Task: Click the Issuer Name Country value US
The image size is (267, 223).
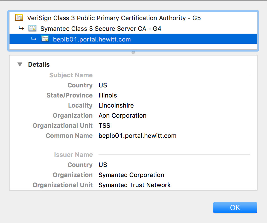Action: [x=103, y=165]
